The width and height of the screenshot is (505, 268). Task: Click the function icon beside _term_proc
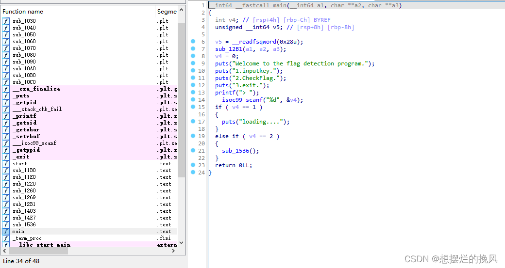[x=6, y=238]
